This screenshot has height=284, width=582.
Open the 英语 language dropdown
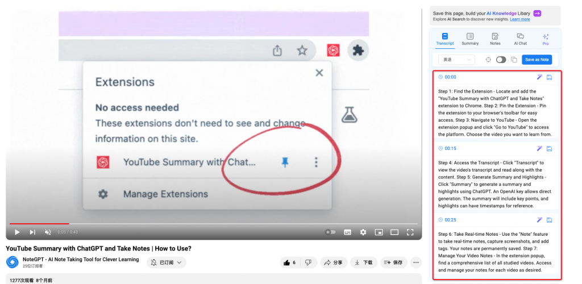[x=456, y=60]
